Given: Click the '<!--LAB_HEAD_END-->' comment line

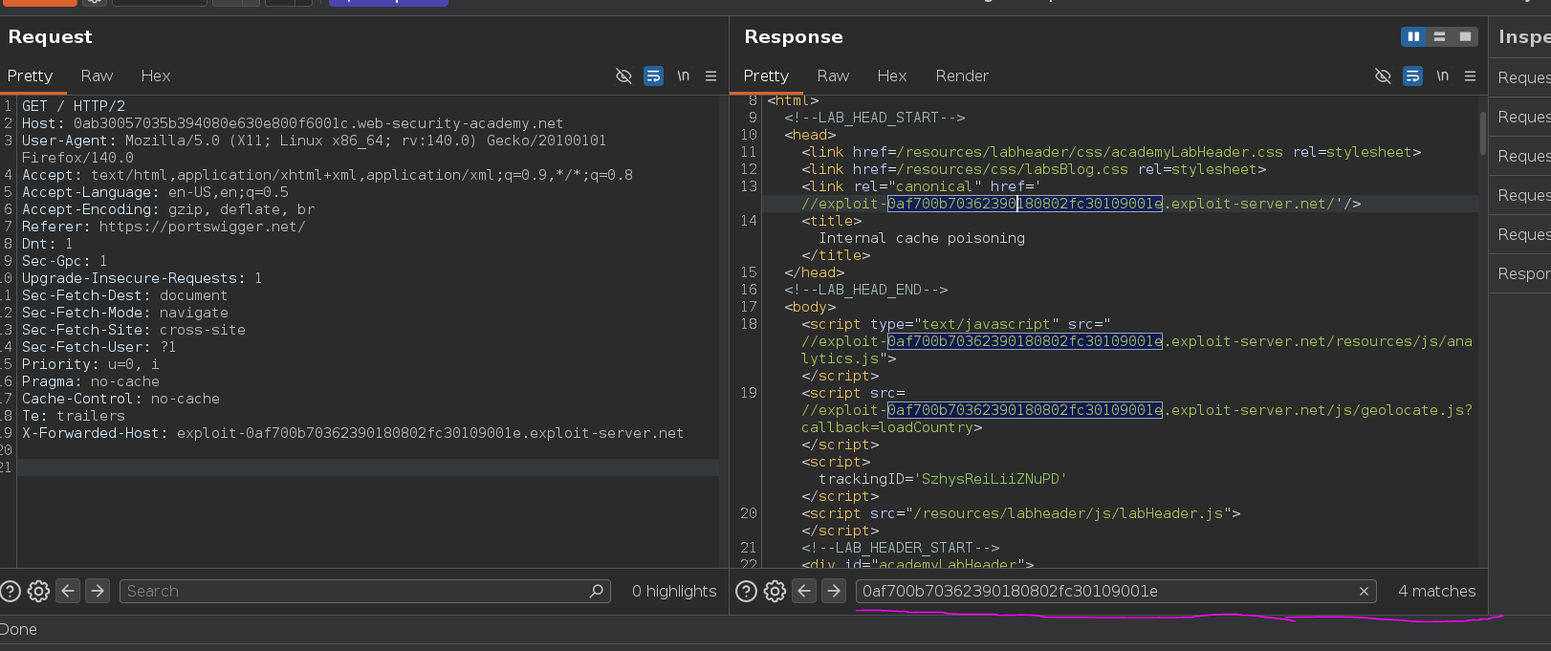Looking at the screenshot, I should pos(866,290).
